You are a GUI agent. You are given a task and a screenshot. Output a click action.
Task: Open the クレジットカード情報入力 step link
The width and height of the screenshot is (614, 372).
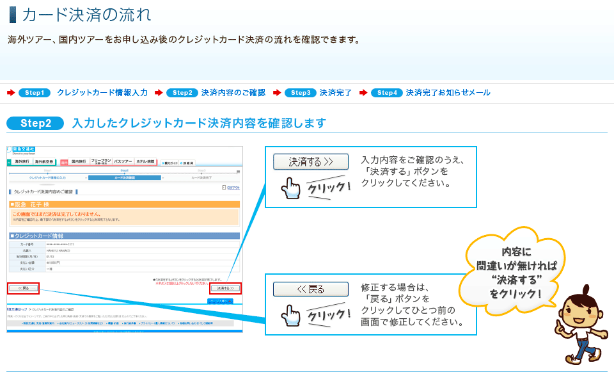[x=102, y=92]
